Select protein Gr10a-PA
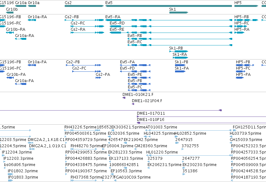This screenshot has width=266, height=182. point(21,84)
